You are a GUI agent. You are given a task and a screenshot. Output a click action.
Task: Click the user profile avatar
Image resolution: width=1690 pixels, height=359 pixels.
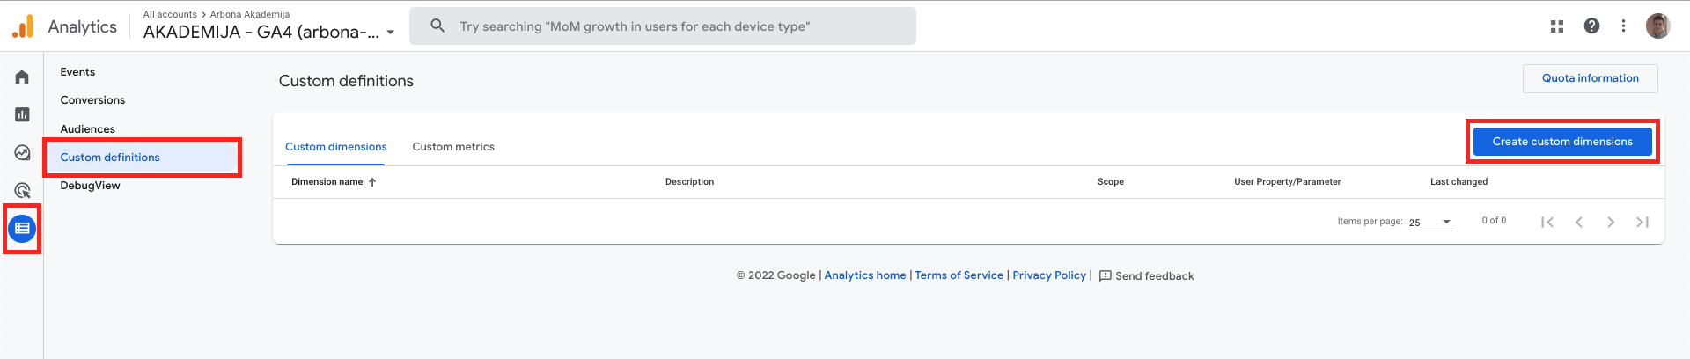coord(1657,26)
